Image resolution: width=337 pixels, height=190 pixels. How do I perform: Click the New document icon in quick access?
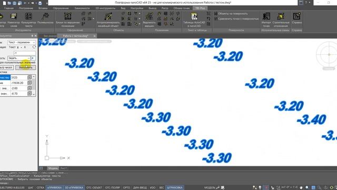coord(4,3)
